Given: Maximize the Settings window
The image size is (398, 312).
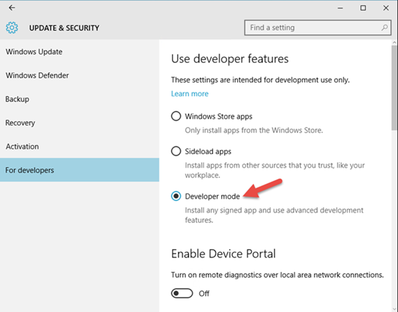Looking at the screenshot, I should tap(363, 8).
